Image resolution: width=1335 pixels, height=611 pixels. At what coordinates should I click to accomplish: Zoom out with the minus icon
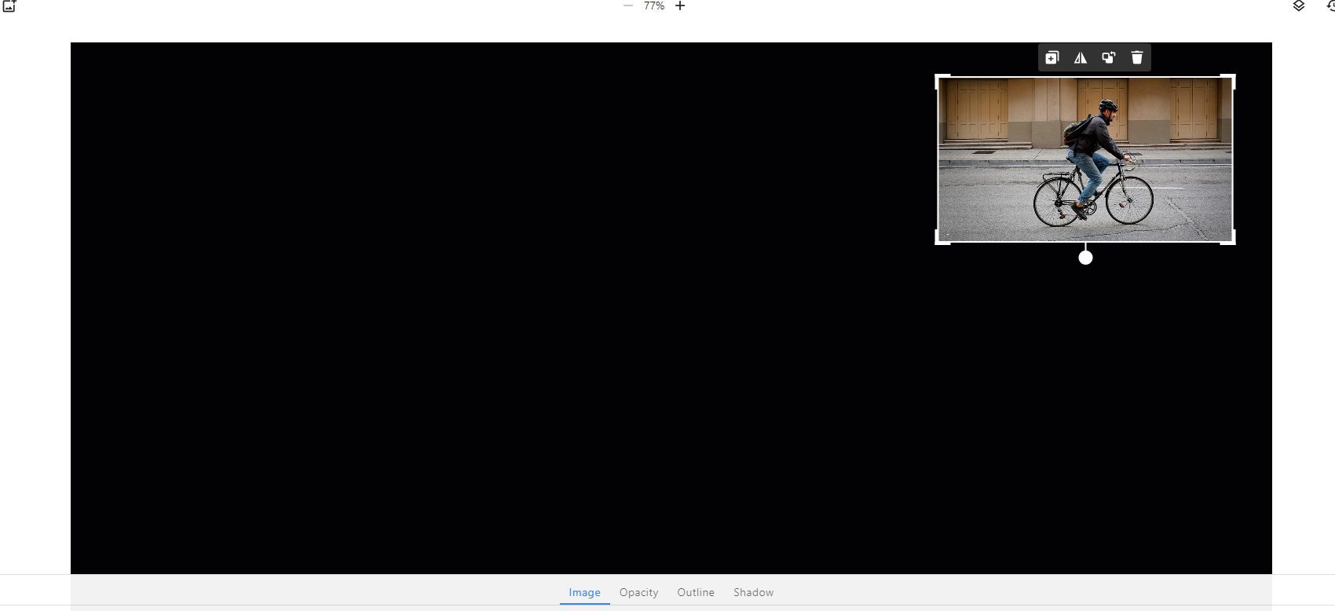pyautogui.click(x=627, y=6)
